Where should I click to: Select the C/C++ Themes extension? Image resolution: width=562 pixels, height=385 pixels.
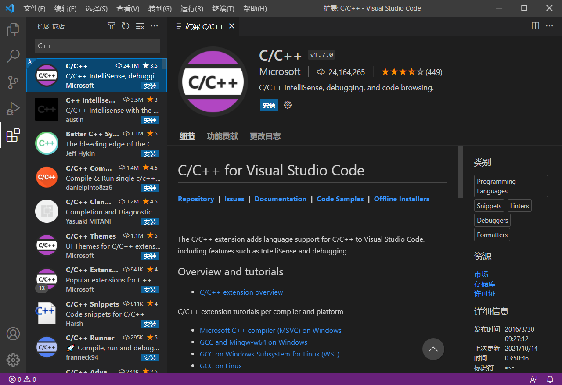click(97, 246)
